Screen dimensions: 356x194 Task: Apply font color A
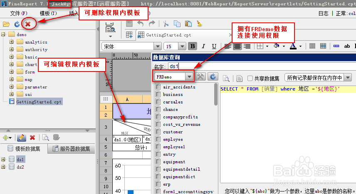point(293,46)
